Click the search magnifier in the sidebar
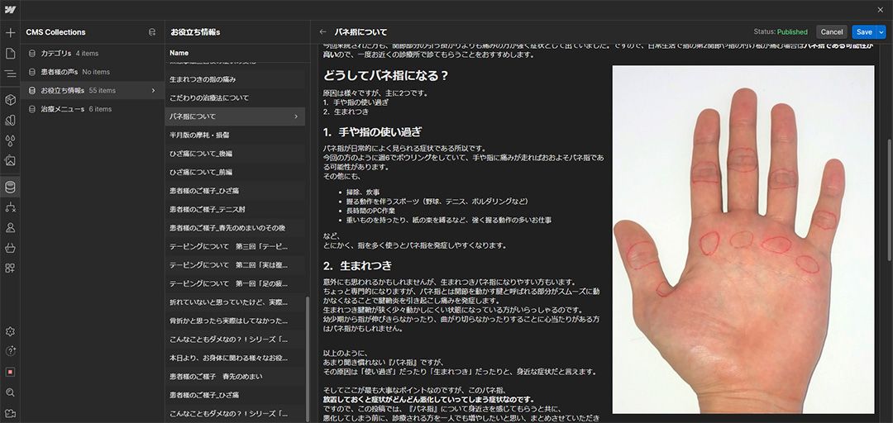This screenshot has height=423, width=893. [x=10, y=392]
